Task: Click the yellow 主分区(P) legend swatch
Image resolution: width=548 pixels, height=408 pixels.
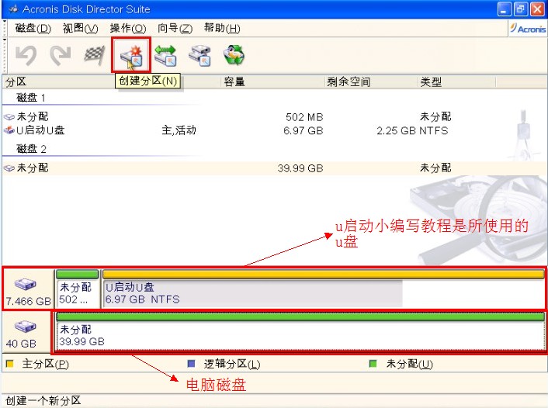Action: tap(10, 364)
